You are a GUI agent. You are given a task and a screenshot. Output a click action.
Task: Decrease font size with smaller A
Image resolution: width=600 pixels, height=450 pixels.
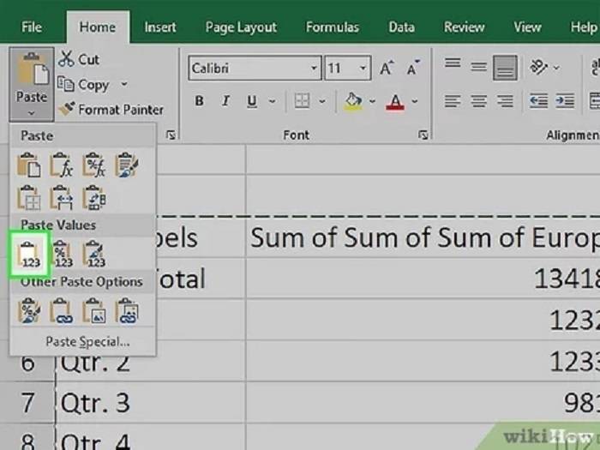click(x=413, y=68)
